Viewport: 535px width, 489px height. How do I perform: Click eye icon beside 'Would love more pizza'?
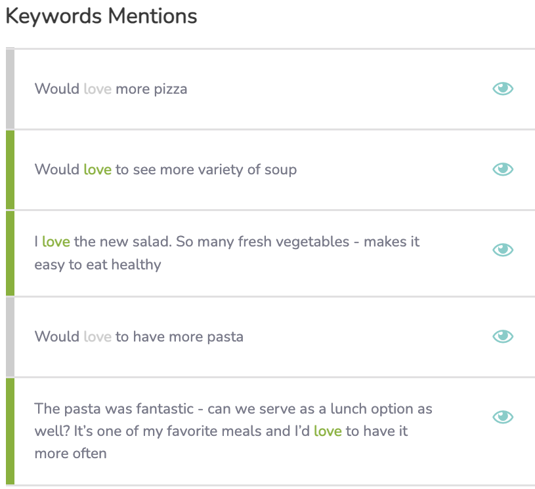(x=503, y=88)
